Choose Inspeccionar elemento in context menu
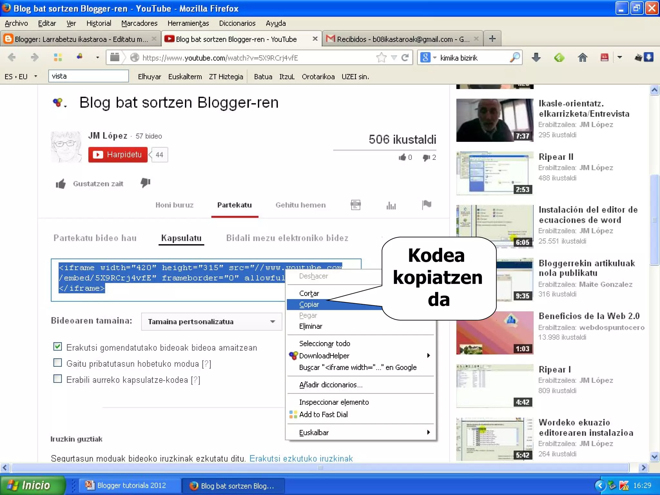Screen dimensions: 660x495 360,402
